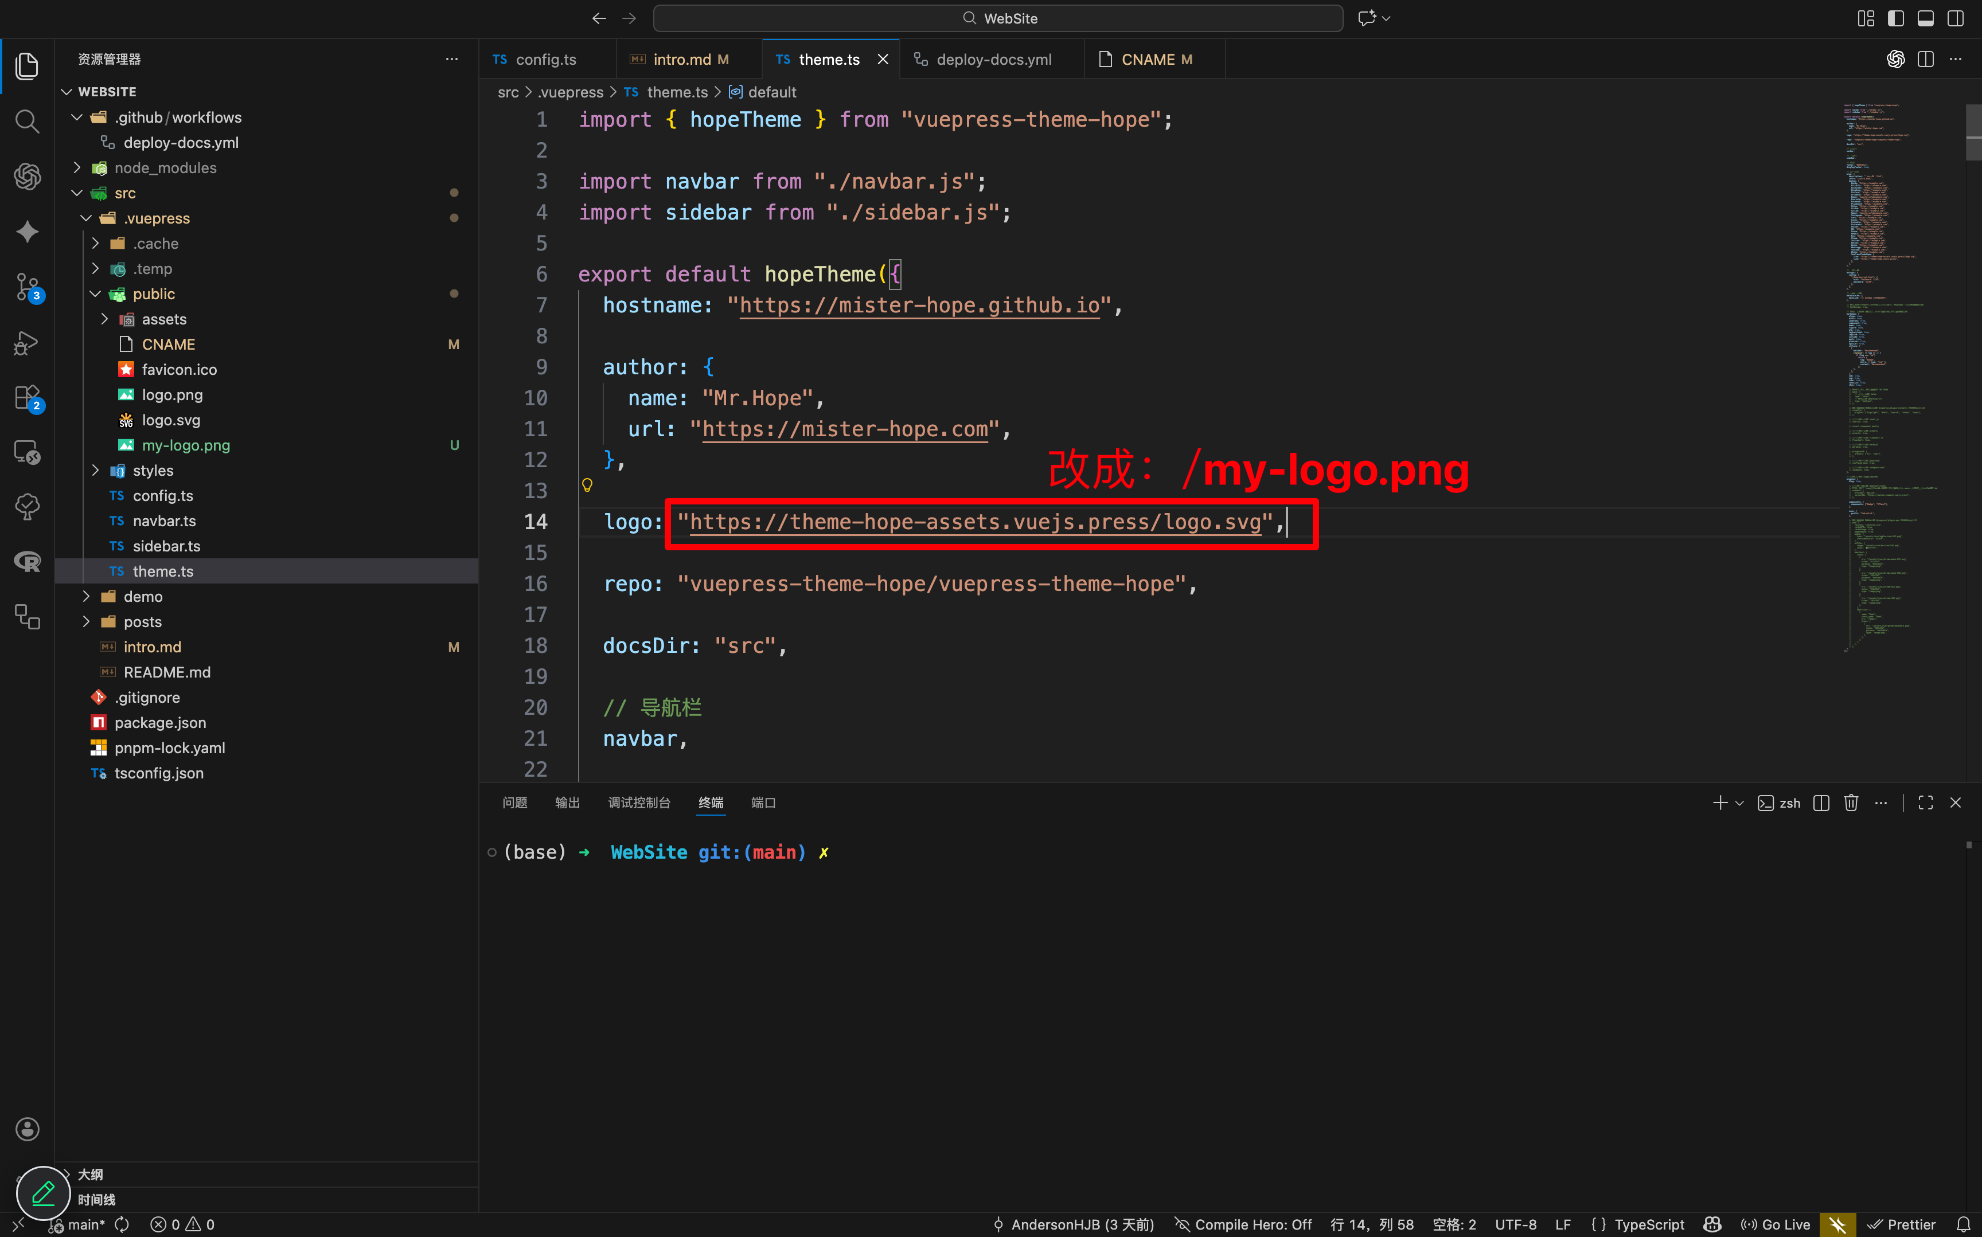The height and width of the screenshot is (1237, 1982).
Task: Create a new terminal with plus icon
Action: [x=1720, y=803]
